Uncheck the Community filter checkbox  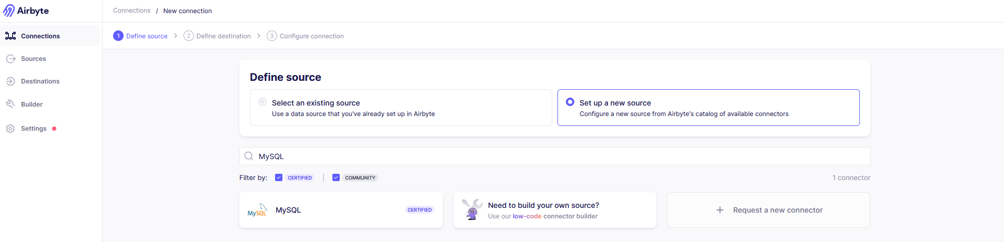tap(336, 177)
